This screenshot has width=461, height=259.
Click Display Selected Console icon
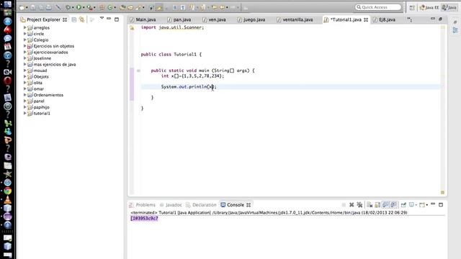(x=411, y=204)
